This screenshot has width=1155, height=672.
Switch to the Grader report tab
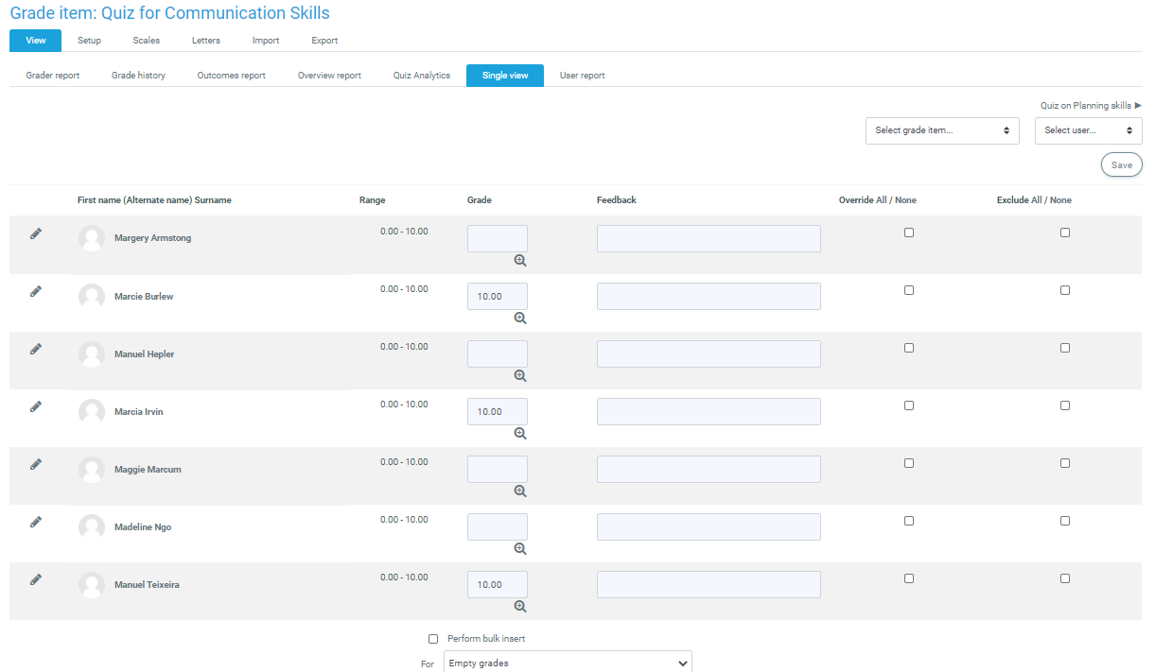(53, 76)
